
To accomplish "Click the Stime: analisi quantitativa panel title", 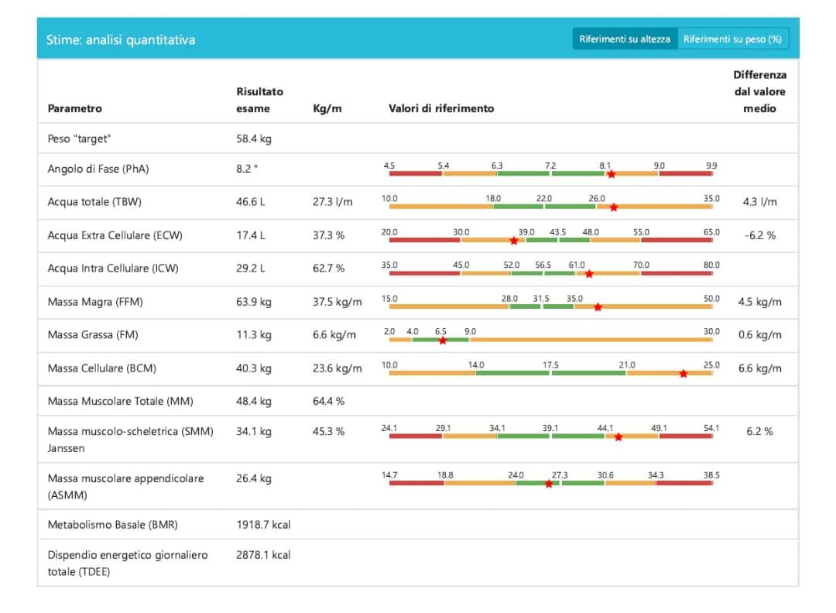I will click(x=121, y=39).
